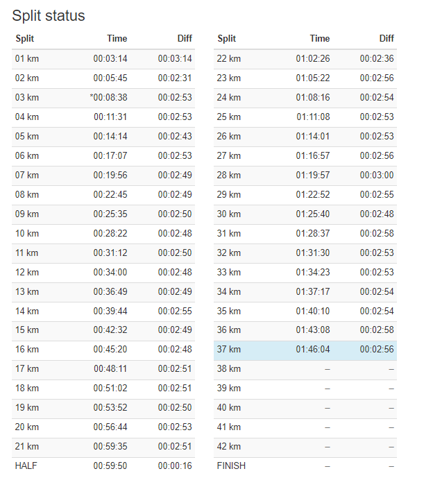Click the 10 km time 00:28:22
Viewport: 433px width, 478px height.
(x=110, y=233)
